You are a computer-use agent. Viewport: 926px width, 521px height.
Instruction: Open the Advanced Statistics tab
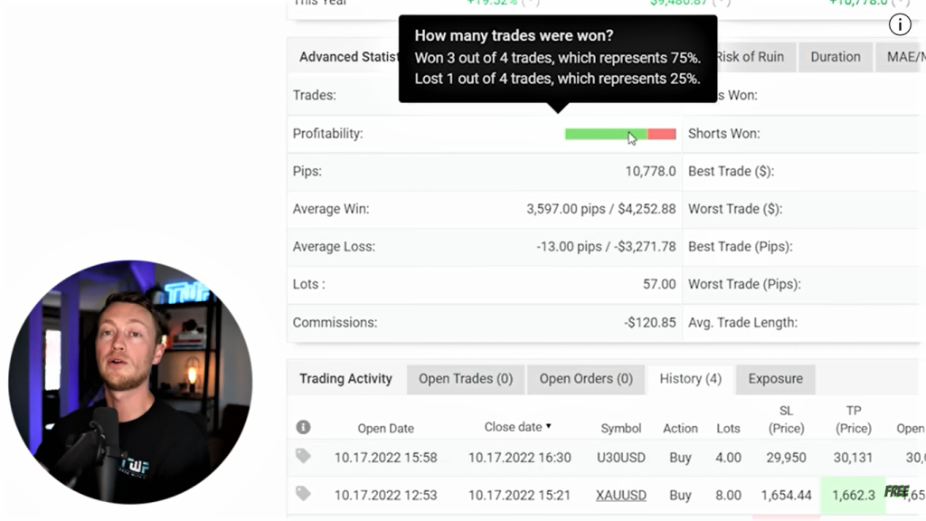coord(348,57)
